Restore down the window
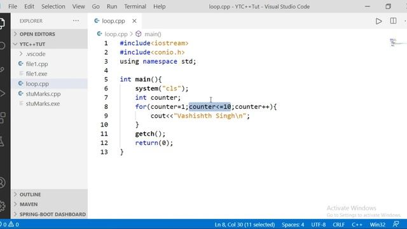This screenshot has width=407, height=229. pos(388,6)
